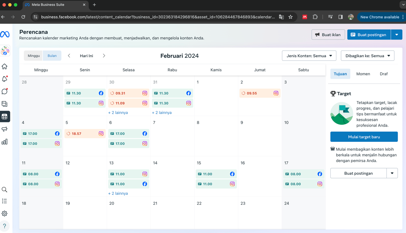Open 08.00 Facebook post on February 11
This screenshot has width=406, height=233.
point(41,174)
